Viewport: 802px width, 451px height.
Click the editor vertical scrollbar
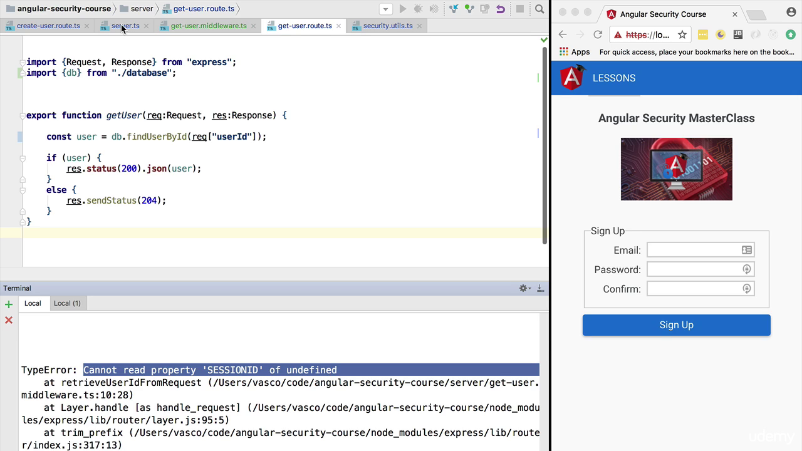pos(544,145)
